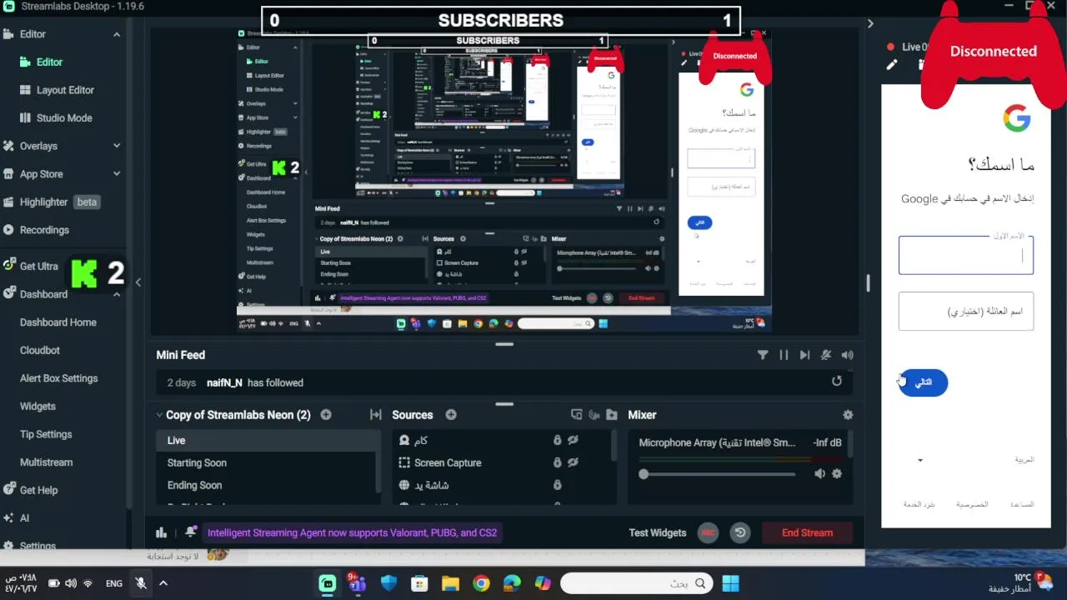Viewport: 1067px width, 600px height.
Task: Open Dashboard Home
Action: click(x=58, y=322)
